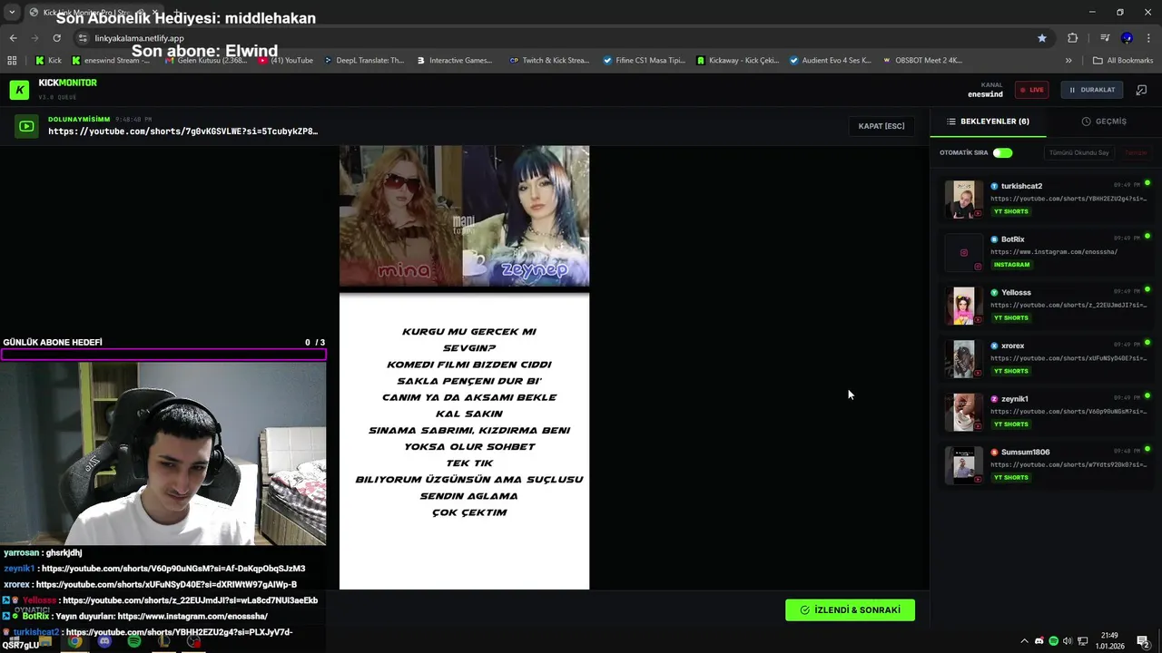The height and width of the screenshot is (653, 1162).
Task: Click İzlendi & Sonraki button
Action: click(850, 610)
